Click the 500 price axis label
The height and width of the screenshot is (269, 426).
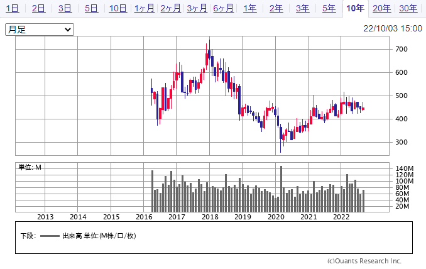point(401,96)
